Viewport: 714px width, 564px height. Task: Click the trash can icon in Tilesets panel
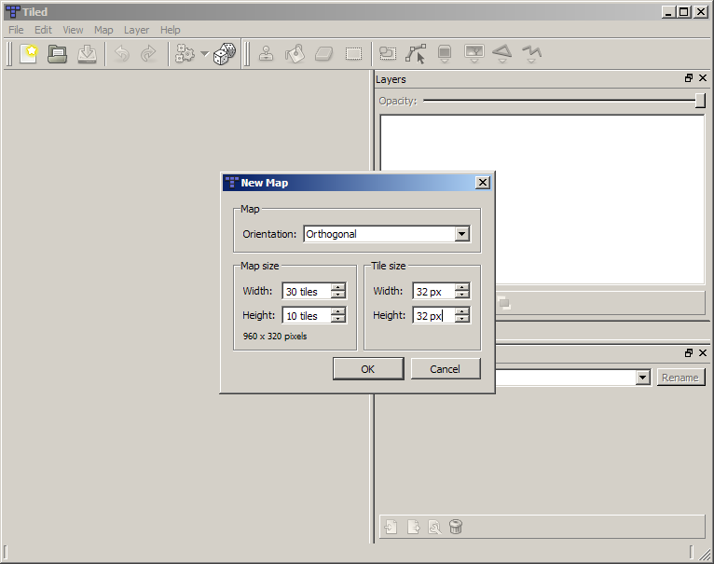pyautogui.click(x=456, y=527)
